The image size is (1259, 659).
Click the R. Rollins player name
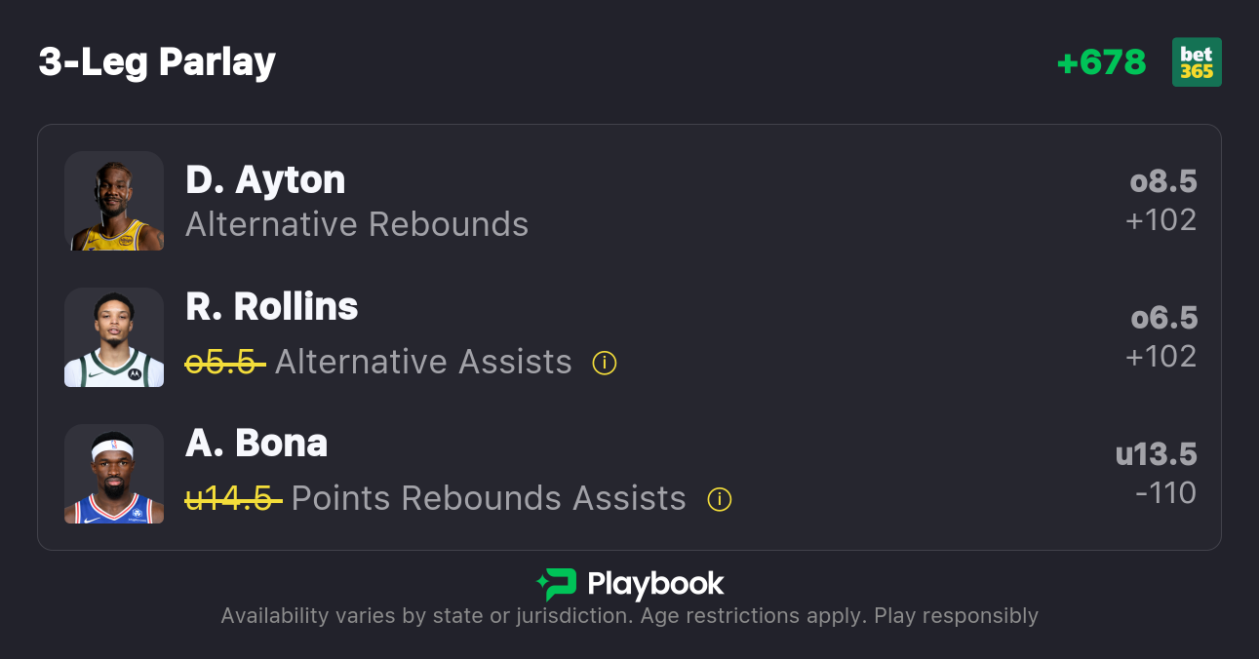coord(272,307)
